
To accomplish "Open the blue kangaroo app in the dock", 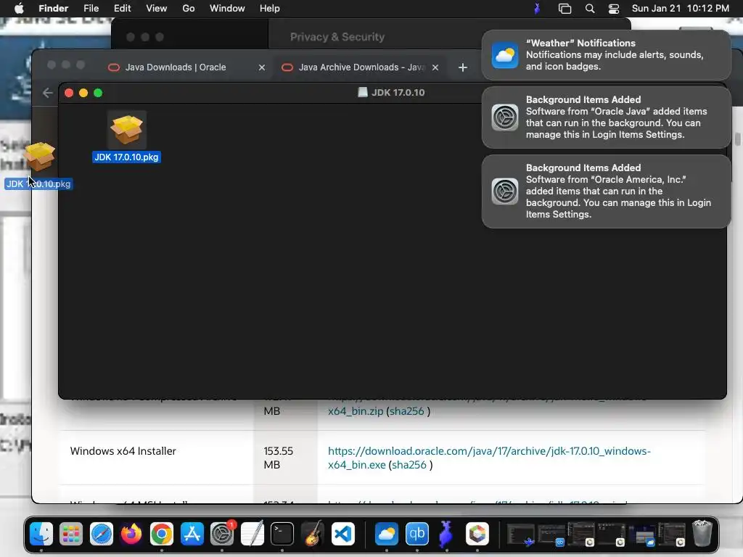I will click(446, 534).
